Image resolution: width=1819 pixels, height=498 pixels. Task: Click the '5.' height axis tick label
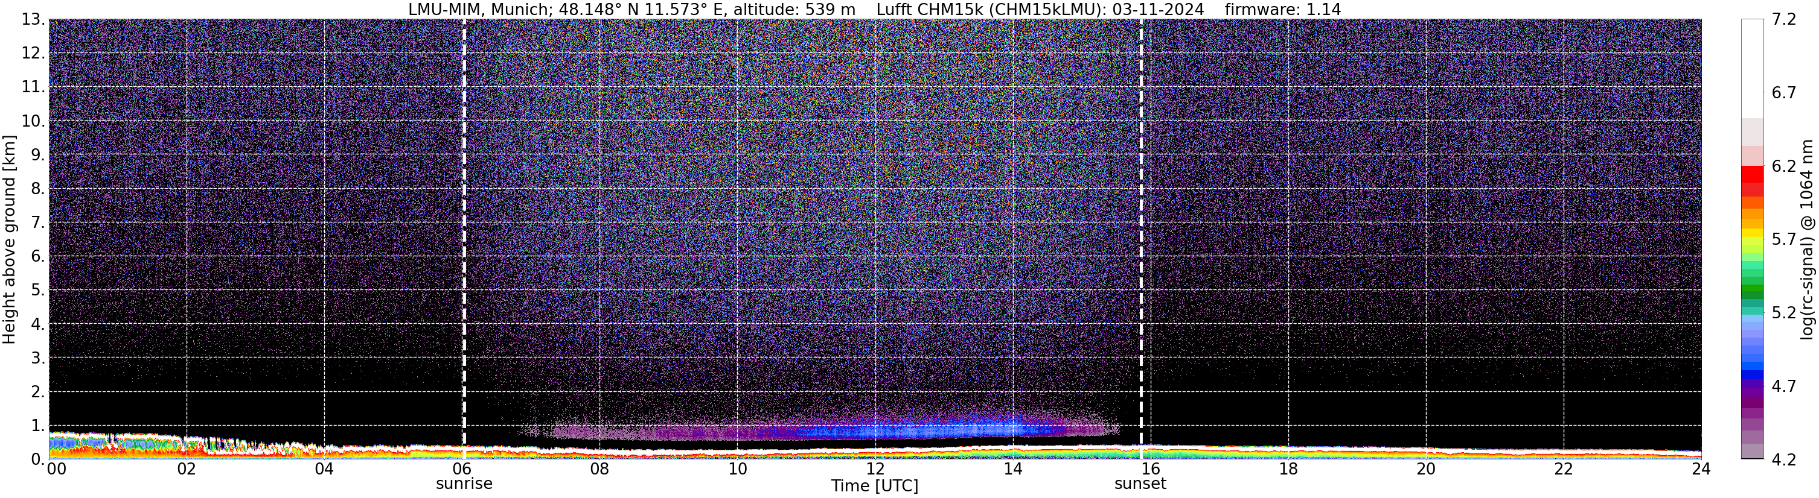(38, 290)
